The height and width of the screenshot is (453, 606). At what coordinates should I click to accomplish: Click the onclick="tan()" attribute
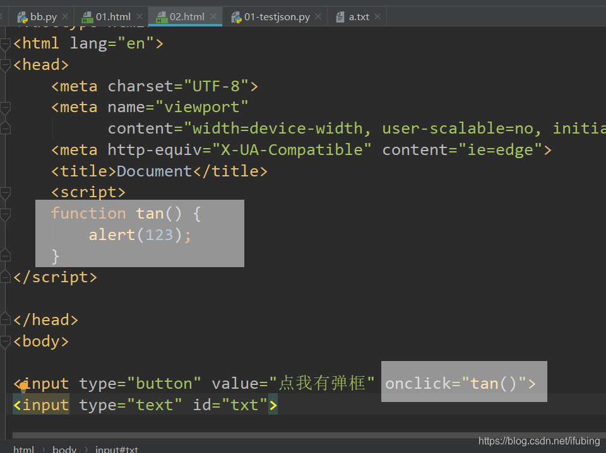[456, 384]
